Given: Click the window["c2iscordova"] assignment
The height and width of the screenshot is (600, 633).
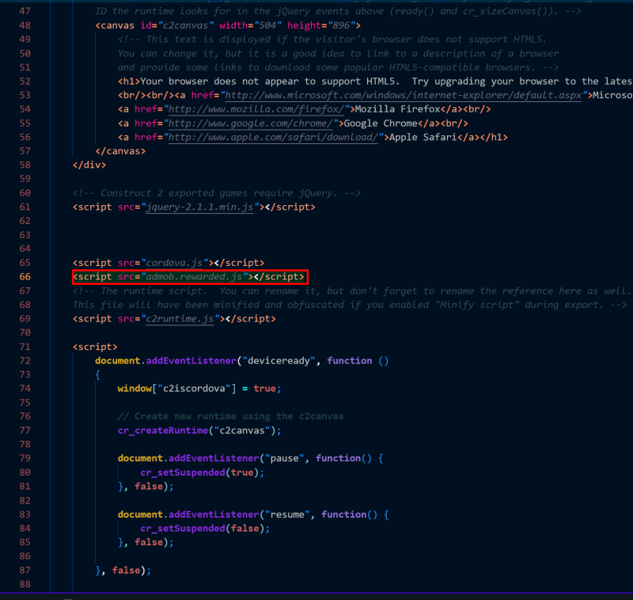Looking at the screenshot, I should click(x=199, y=389).
